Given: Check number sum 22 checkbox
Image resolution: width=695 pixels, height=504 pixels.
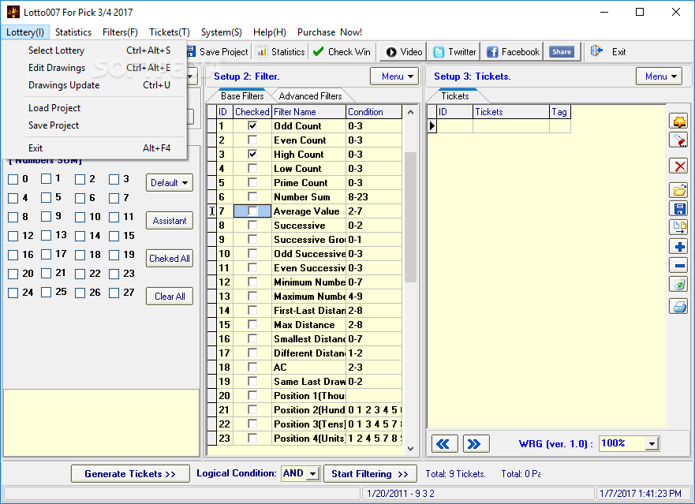Looking at the screenshot, I should coord(80,274).
